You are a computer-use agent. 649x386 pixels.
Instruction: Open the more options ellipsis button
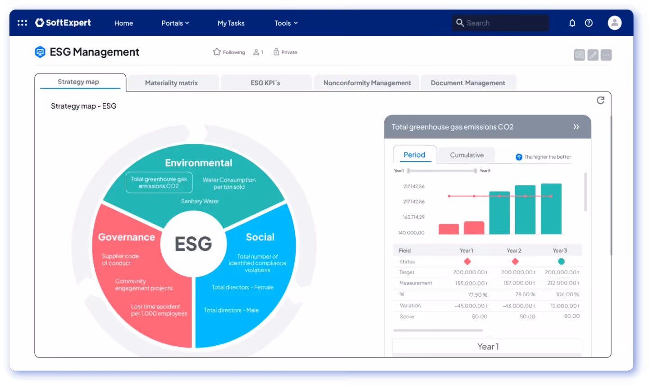tap(606, 55)
